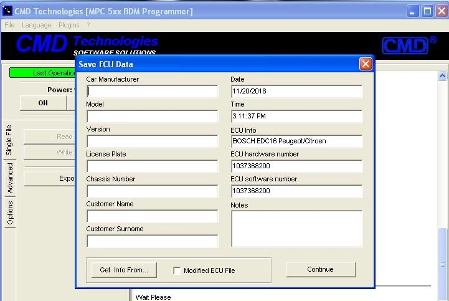Close the CMD Technologies main window
Screen dimensions: 449x301
tap(442, 11)
